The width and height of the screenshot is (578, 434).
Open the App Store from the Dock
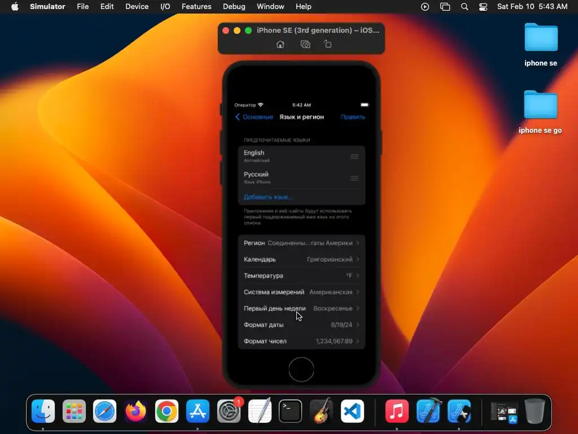tap(198, 411)
